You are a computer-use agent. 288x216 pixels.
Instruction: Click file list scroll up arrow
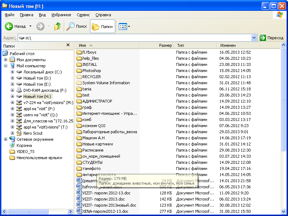[283, 45]
